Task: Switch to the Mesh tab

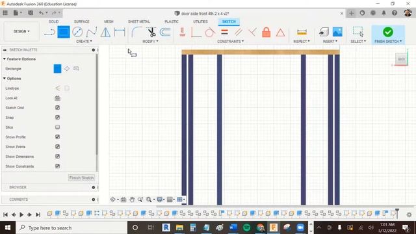Action: tap(109, 21)
